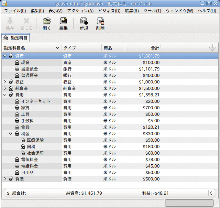Open the 編集(E) menu
220x208 pixels.
(x=37, y=11)
